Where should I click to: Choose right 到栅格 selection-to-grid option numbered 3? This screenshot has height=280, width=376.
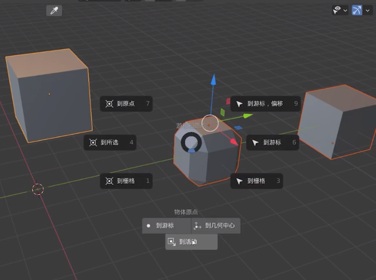[x=257, y=181]
